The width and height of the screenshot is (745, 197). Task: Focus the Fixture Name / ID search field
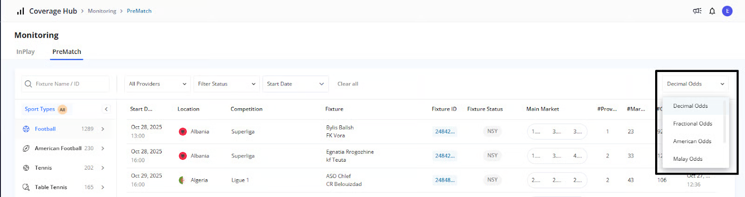click(x=70, y=84)
